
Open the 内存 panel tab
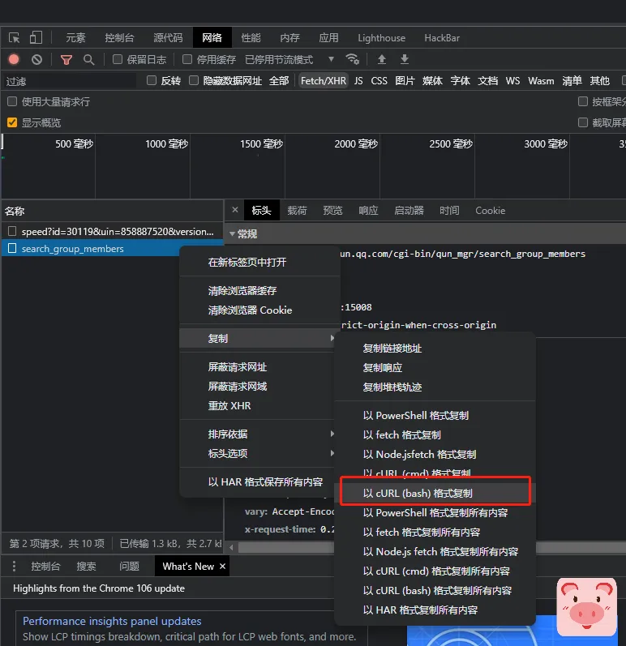tap(289, 38)
